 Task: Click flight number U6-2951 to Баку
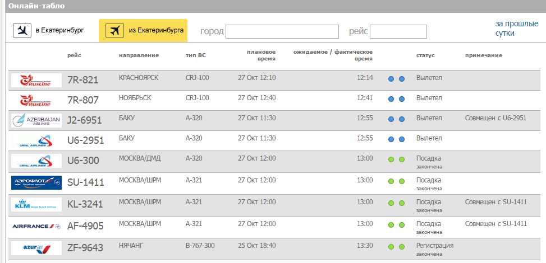[x=85, y=140]
